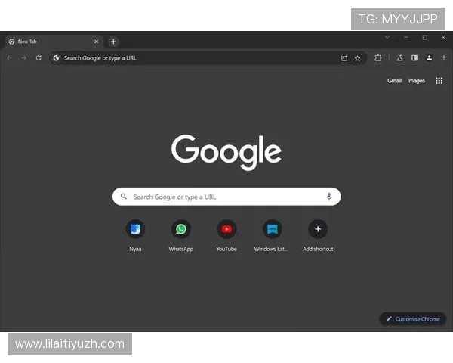Open the Chrome Labs flask icon
Screen dimensions: 453x363
point(399,58)
